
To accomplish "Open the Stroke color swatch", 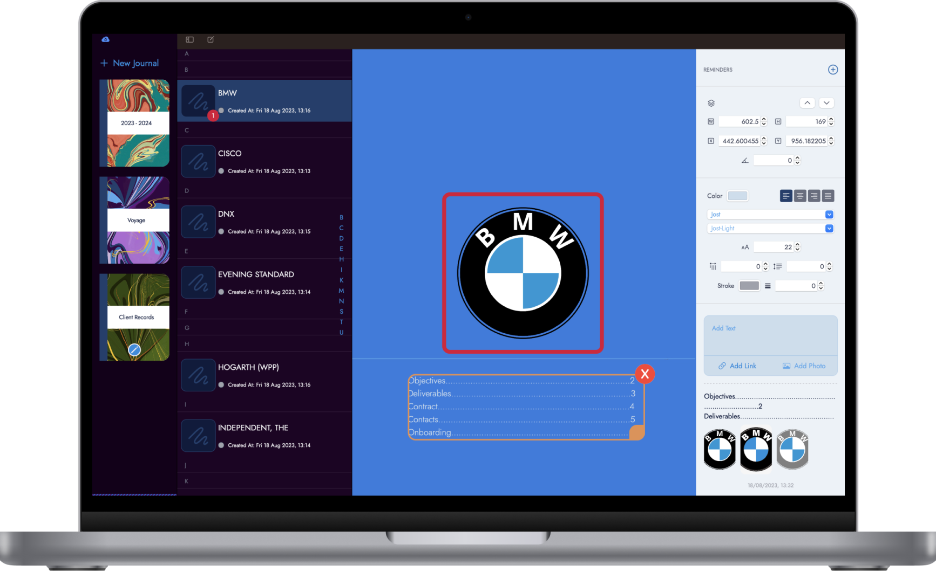I will click(749, 286).
